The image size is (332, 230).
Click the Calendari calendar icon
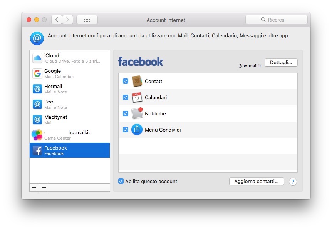coord(137,97)
